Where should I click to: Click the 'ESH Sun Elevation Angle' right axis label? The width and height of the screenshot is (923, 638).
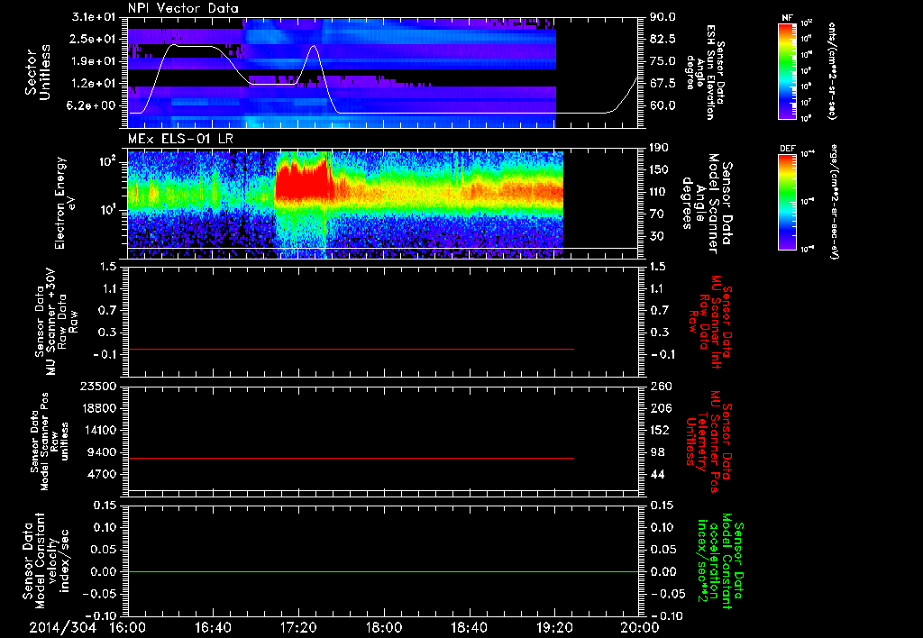click(x=704, y=73)
